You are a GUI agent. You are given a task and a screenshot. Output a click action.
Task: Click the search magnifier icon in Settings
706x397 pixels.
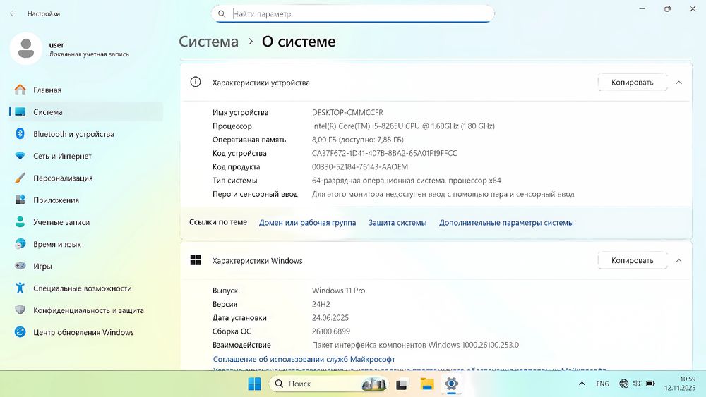pos(222,14)
